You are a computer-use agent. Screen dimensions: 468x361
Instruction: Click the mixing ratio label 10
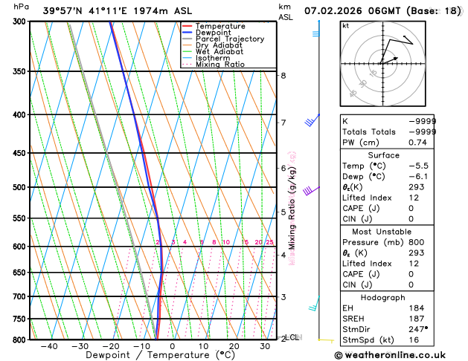pos(226,242)
